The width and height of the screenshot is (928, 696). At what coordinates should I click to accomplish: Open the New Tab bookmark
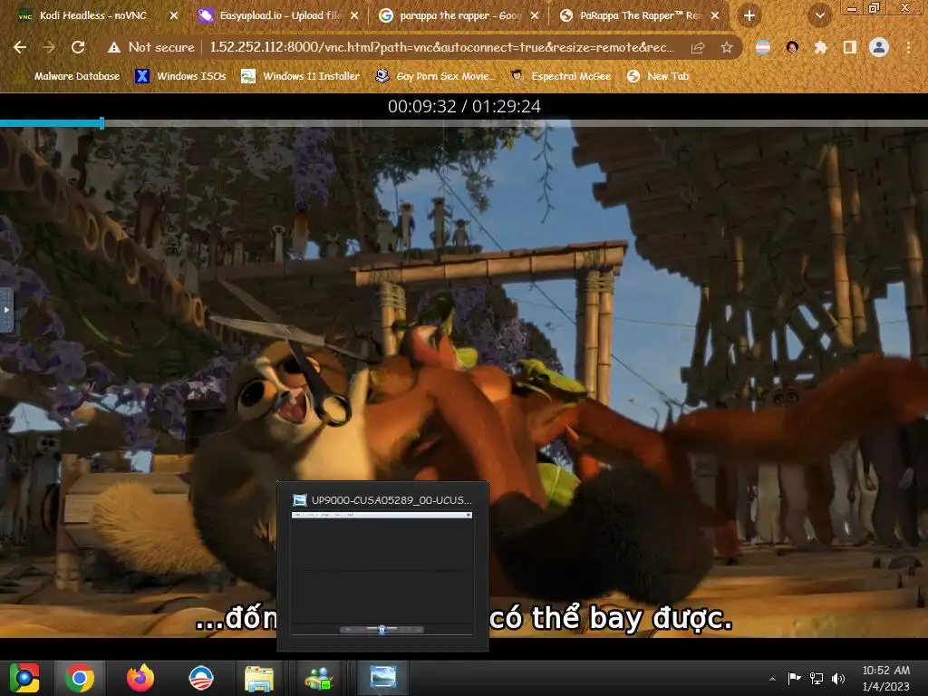click(658, 76)
